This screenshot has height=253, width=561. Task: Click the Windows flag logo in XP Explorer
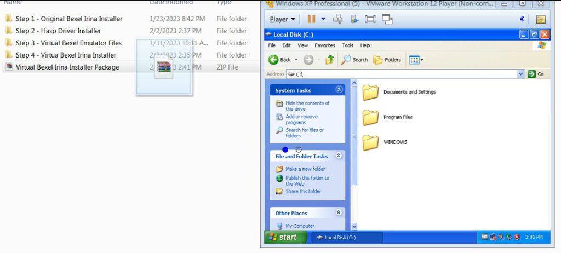542,45
